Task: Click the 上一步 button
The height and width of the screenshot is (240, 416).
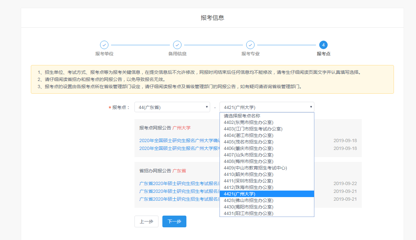Action: (146, 221)
